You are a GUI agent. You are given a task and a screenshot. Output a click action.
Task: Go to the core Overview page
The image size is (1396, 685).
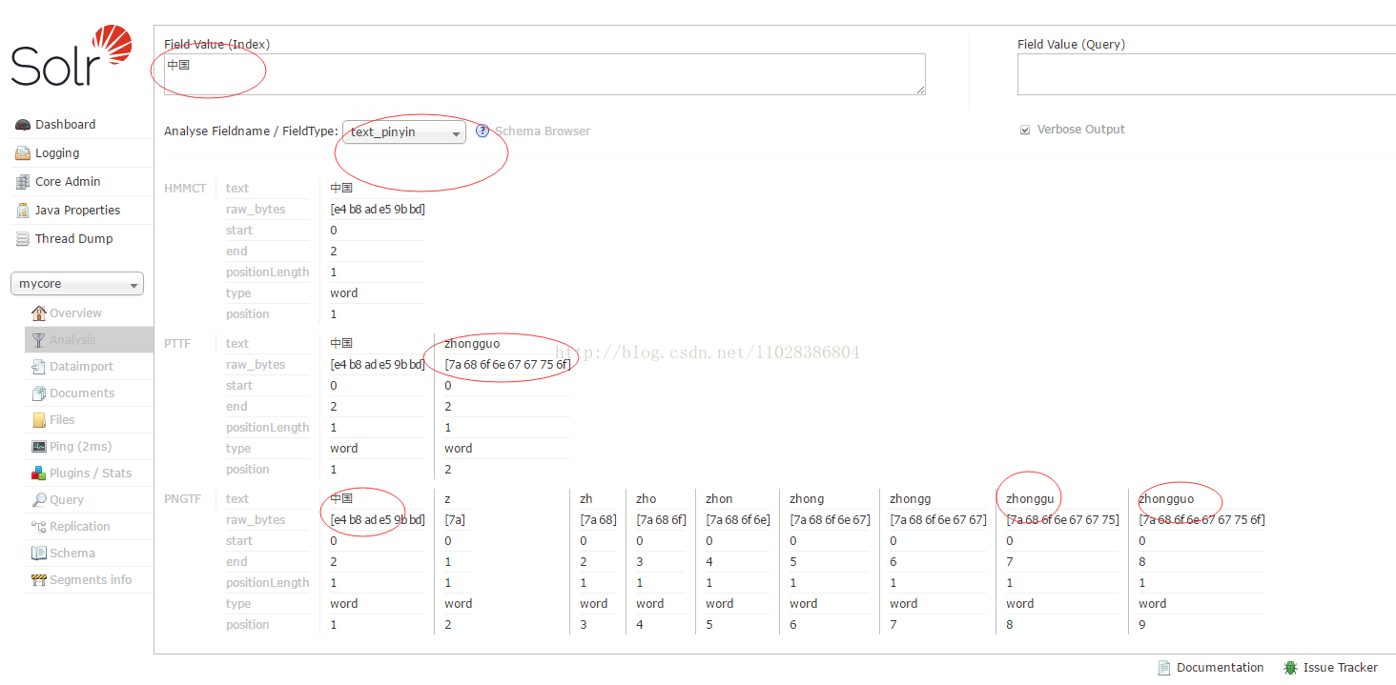(x=75, y=313)
